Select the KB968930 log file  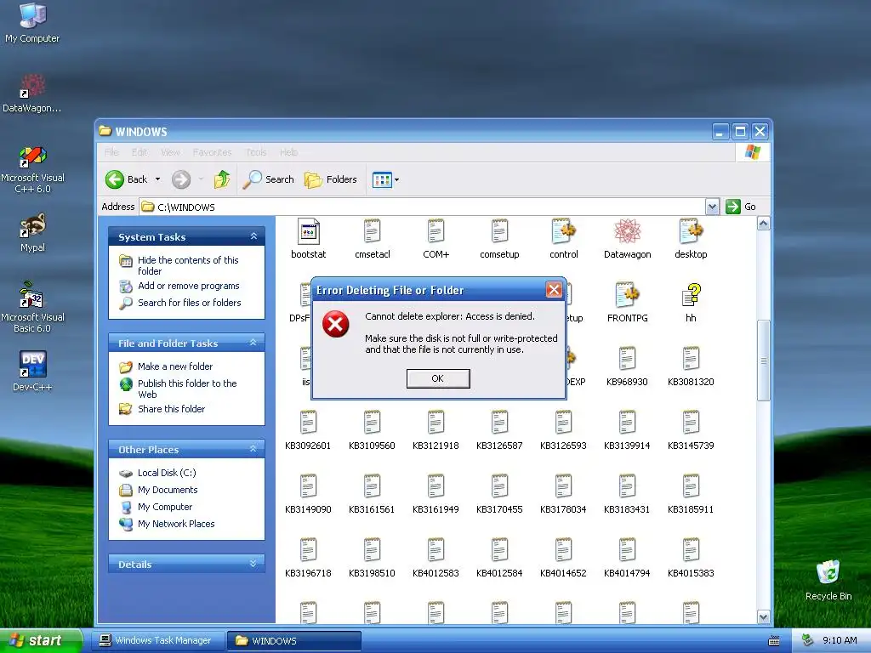pyautogui.click(x=627, y=366)
